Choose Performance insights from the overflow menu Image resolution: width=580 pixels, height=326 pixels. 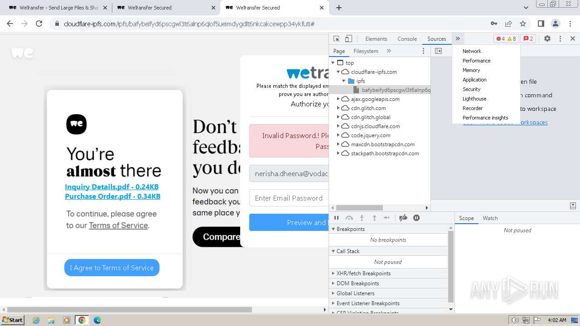point(485,118)
